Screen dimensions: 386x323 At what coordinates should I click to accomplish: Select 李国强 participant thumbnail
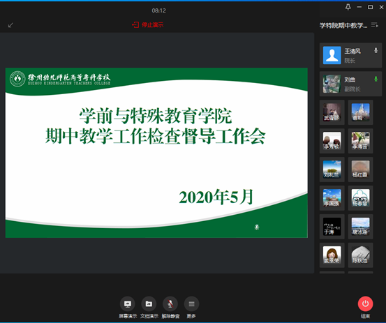(332, 198)
